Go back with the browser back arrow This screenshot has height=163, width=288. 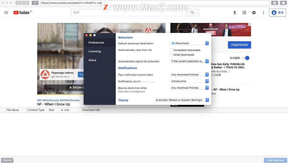point(19,3)
